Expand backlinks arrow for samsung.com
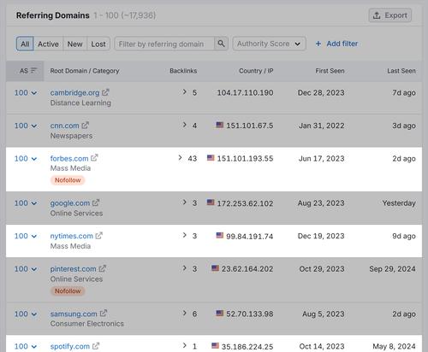The width and height of the screenshot is (428, 352). pyautogui.click(x=185, y=313)
